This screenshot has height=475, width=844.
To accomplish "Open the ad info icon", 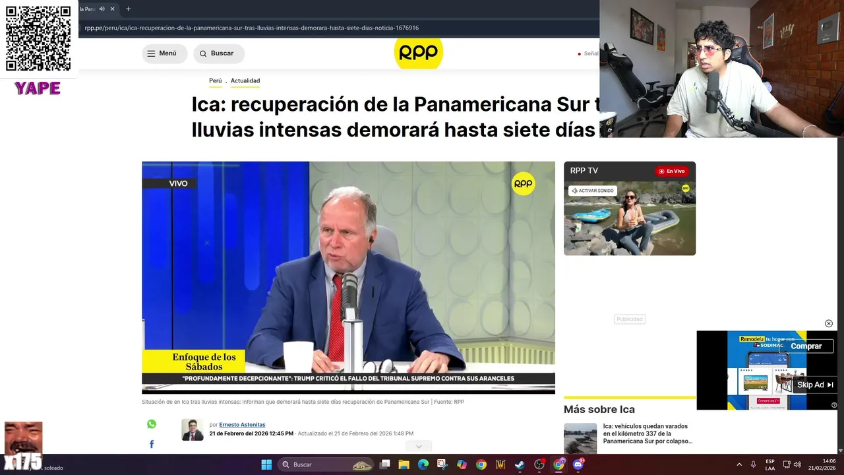I will click(x=834, y=405).
